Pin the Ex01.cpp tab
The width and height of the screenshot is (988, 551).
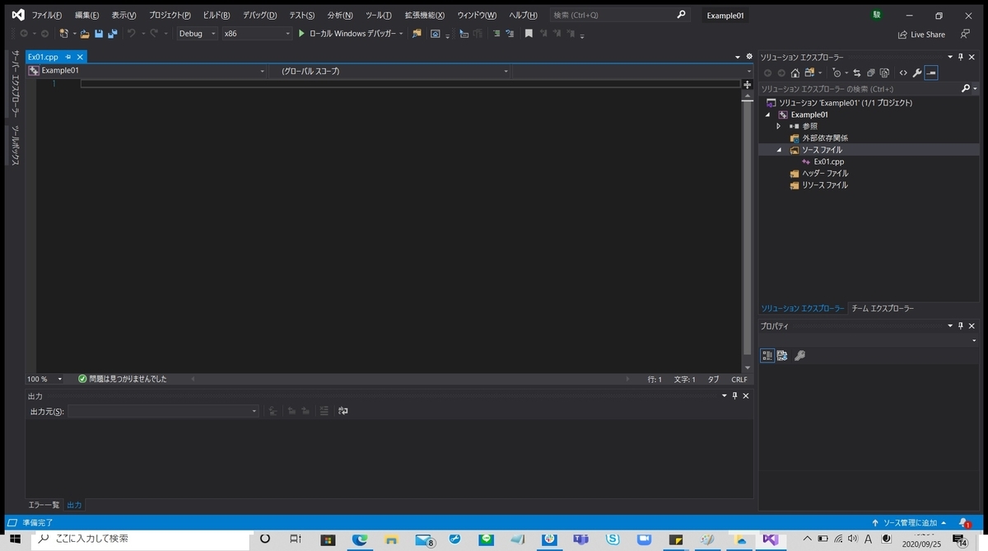pos(68,57)
